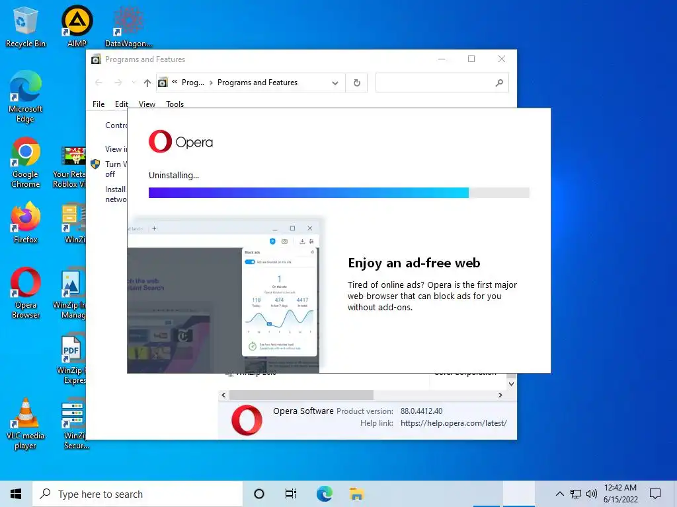Click the search magnifier in Programs and Features

499,83
